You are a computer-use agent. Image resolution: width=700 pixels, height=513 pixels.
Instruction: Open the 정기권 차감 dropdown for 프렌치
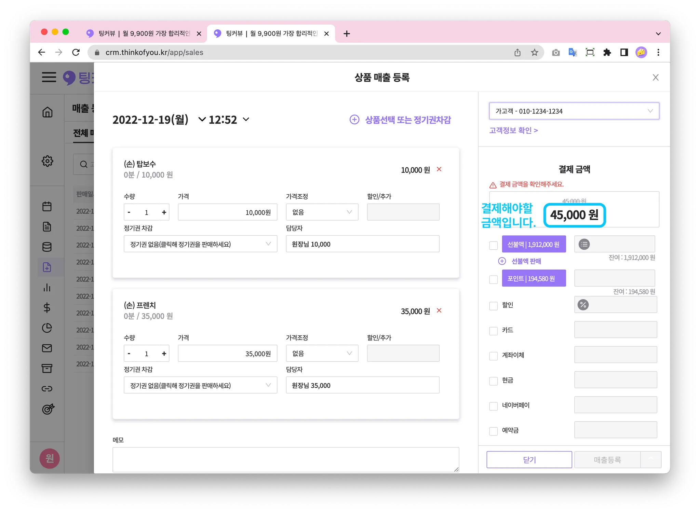(x=200, y=385)
